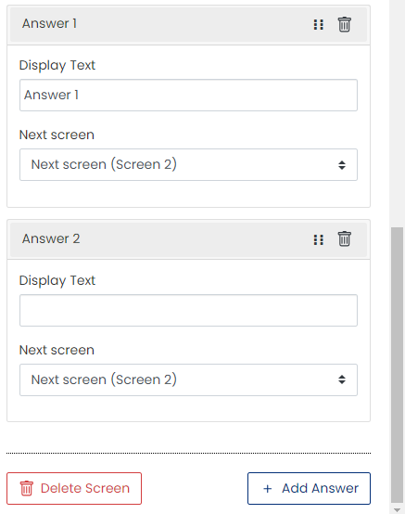This screenshot has height=514, width=405.
Task: Click the arrows on Answer 1 Next screen select
Action: 342,165
